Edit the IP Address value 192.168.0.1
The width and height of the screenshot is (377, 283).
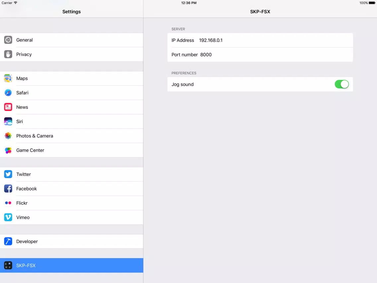211,40
